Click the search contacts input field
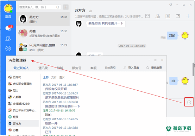 40,7
